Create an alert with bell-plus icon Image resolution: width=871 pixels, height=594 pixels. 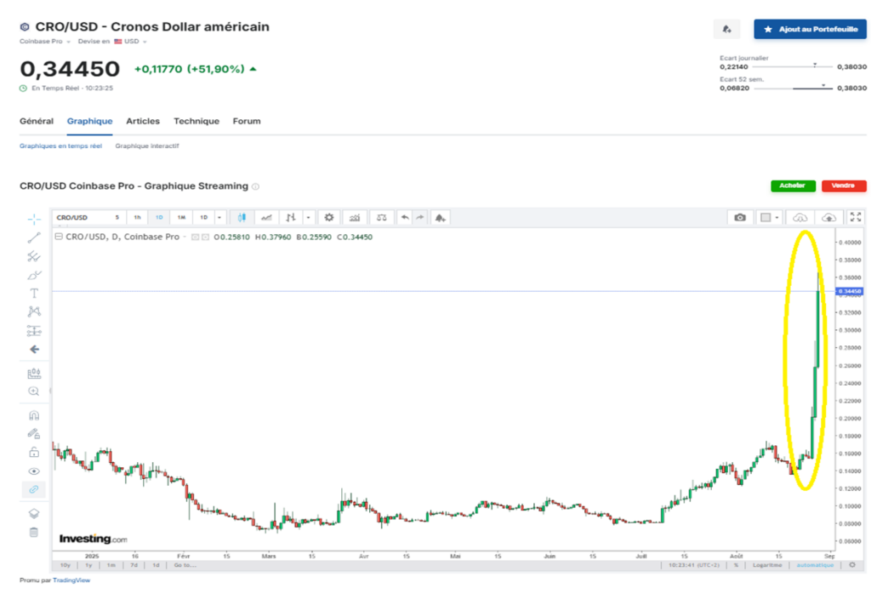[x=440, y=217]
